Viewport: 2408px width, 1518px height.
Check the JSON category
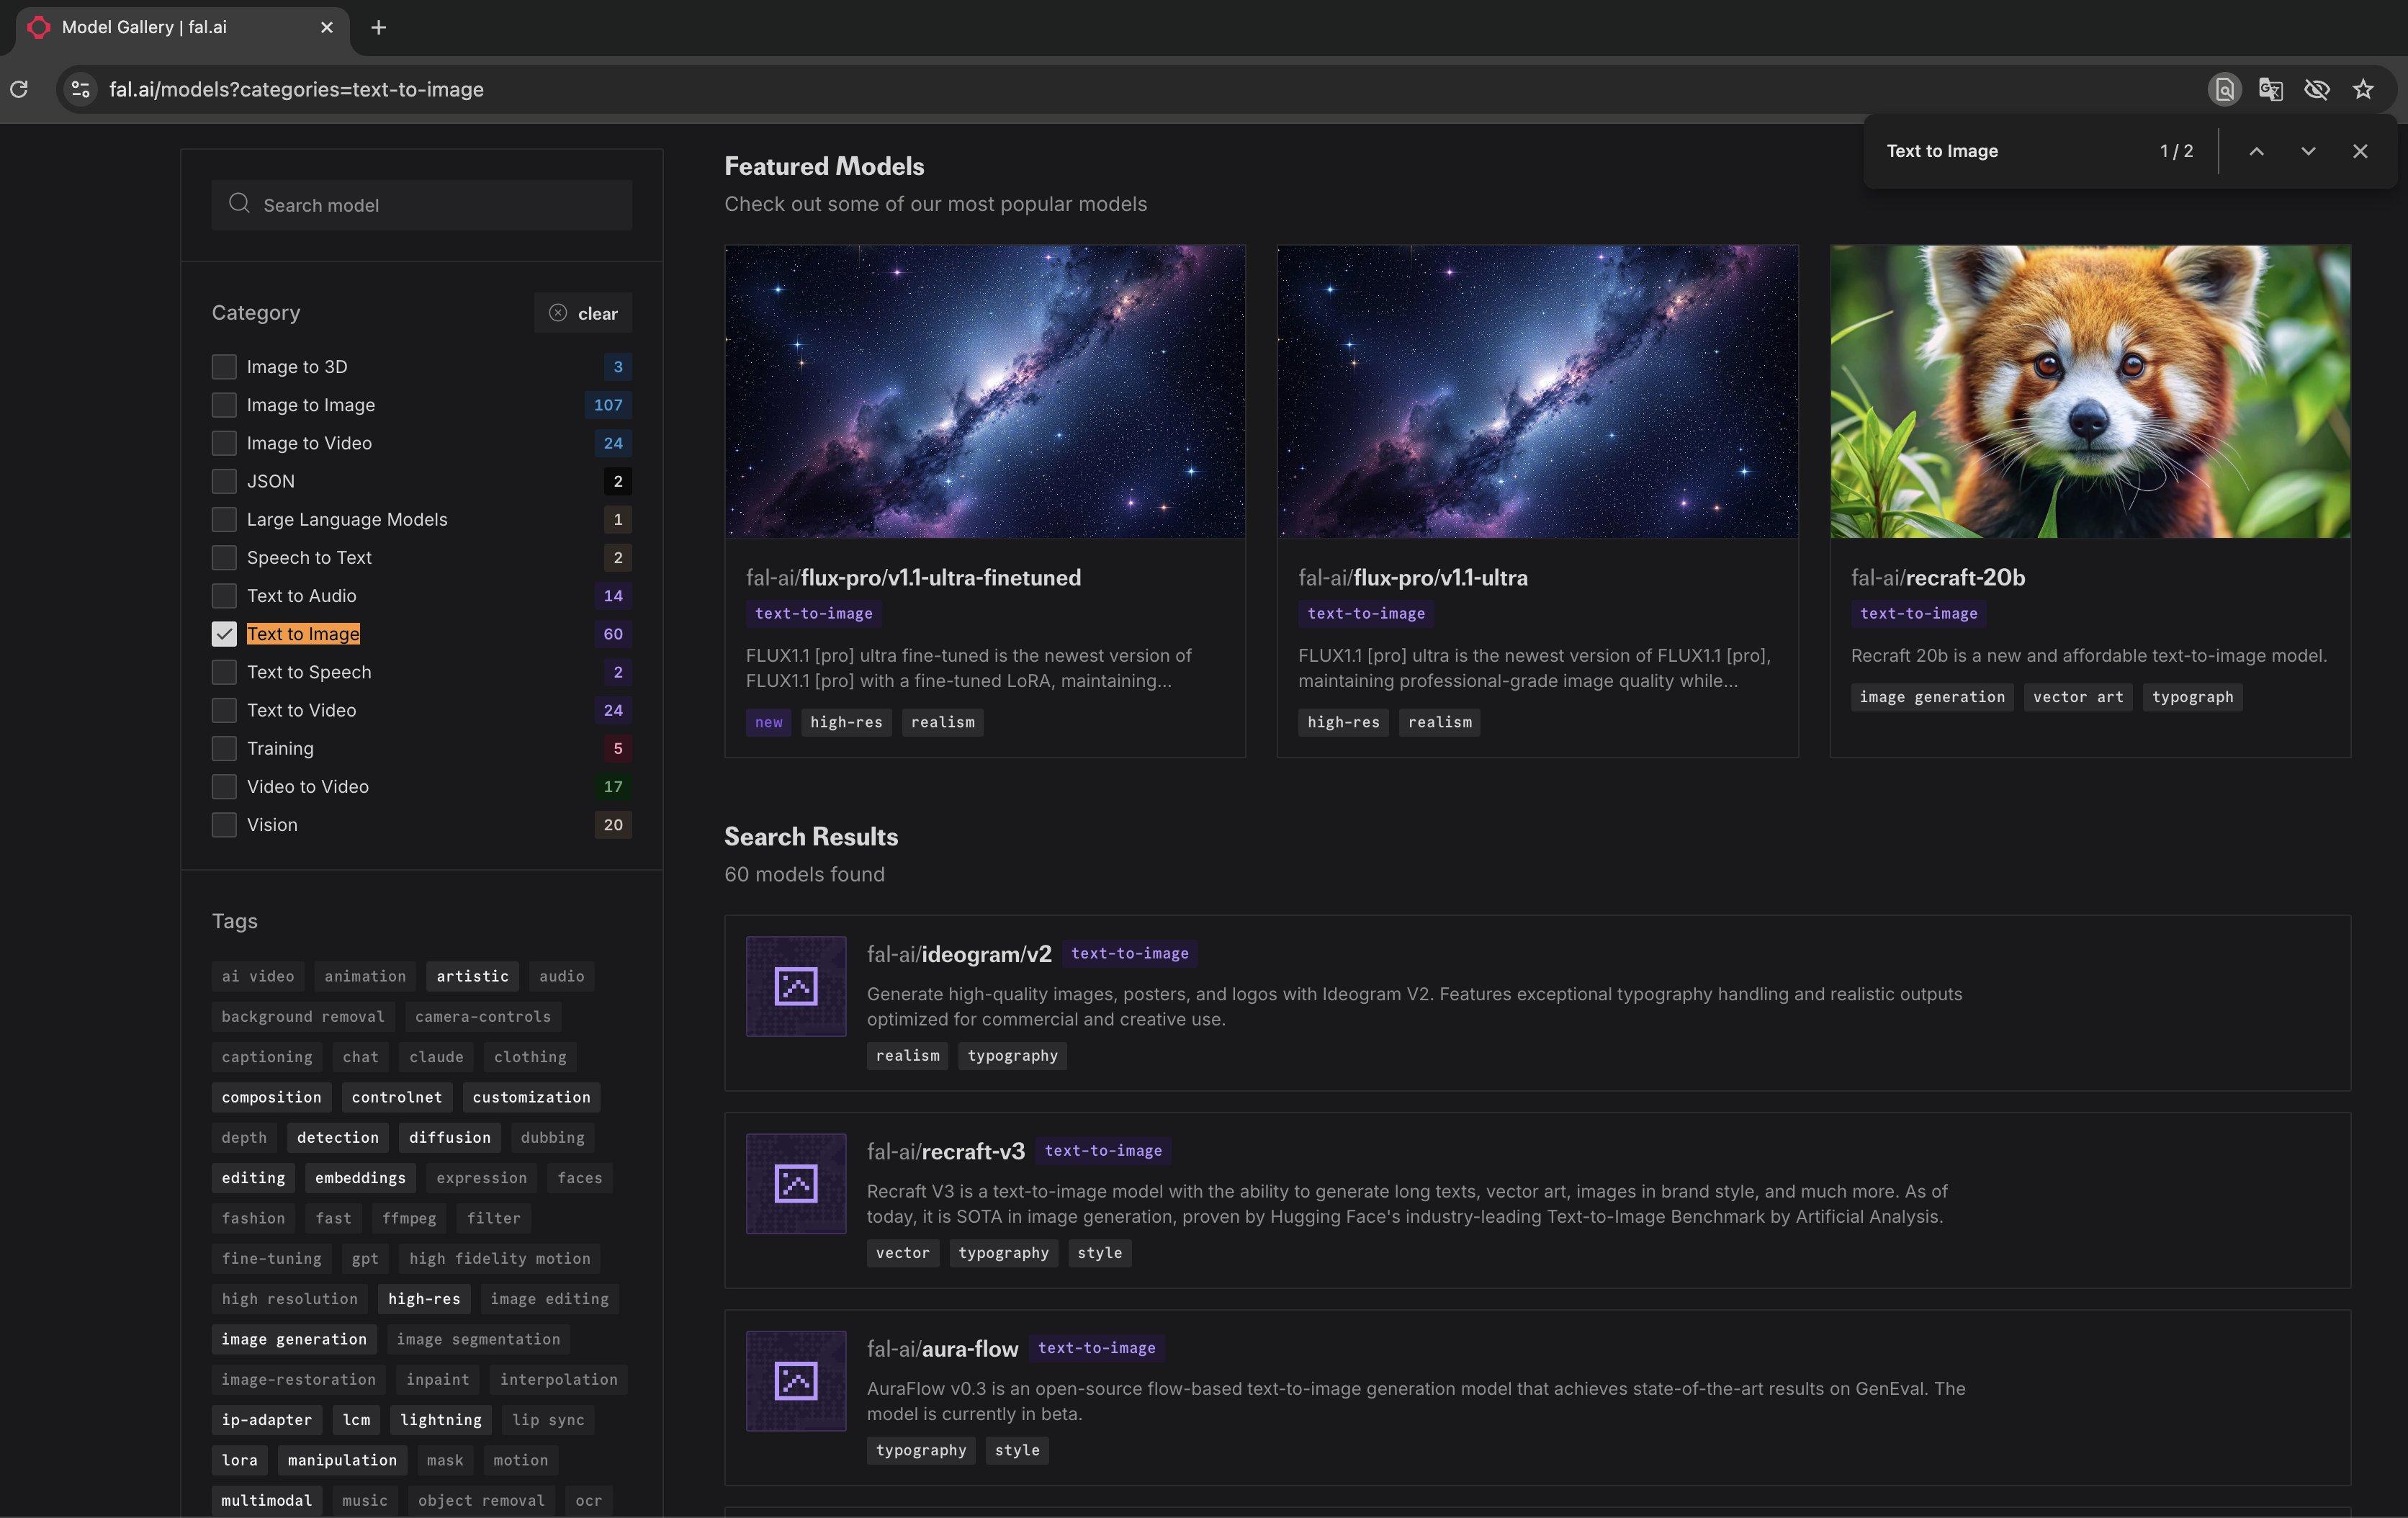click(224, 481)
